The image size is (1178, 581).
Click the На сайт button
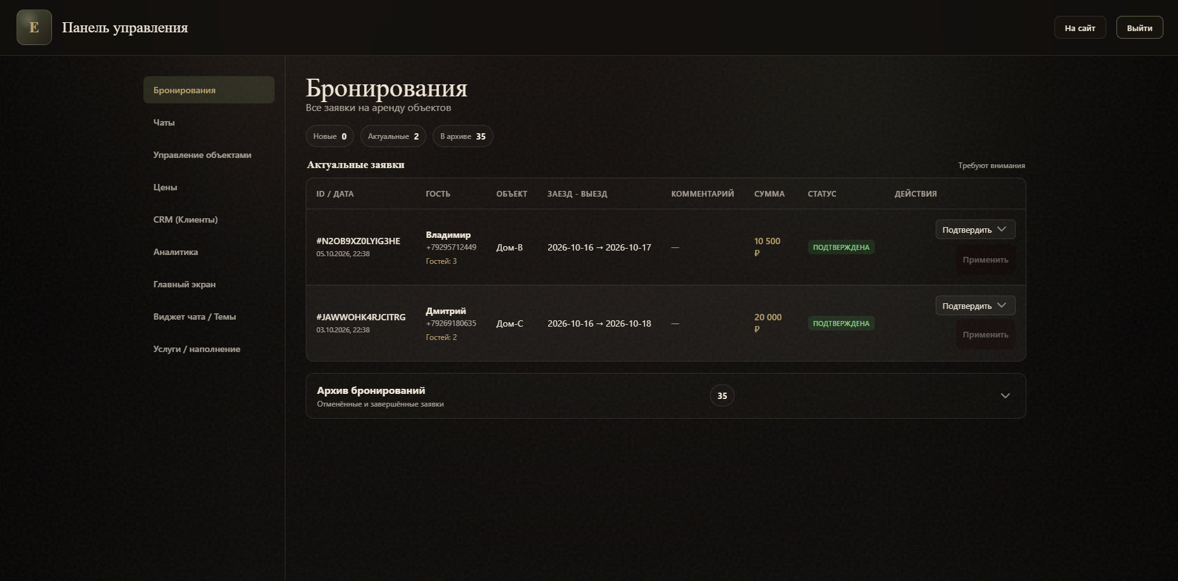(1080, 28)
